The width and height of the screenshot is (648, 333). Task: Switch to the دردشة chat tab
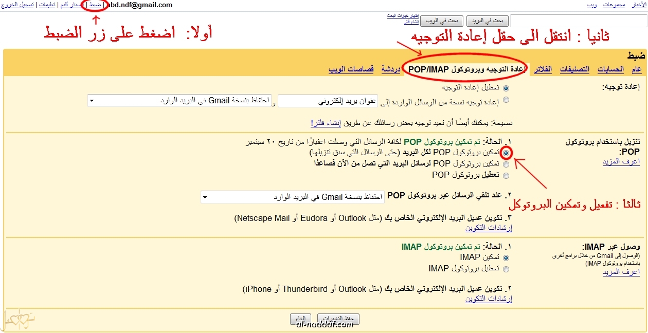pos(391,69)
